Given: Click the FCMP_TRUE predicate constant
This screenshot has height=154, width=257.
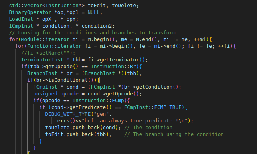Looking at the screenshot, I should [x=168, y=107].
